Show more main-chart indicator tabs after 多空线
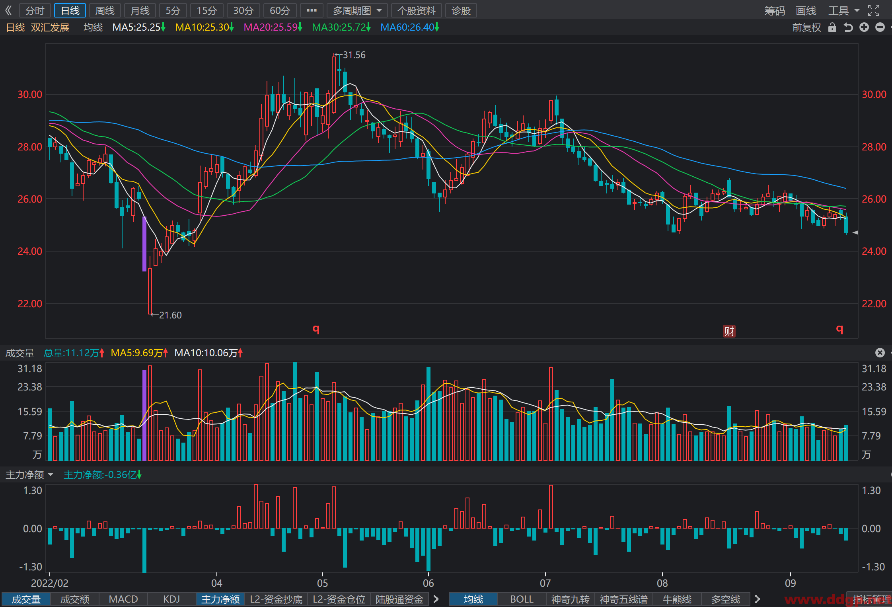Screen dimensions: 892x607 coord(757,599)
